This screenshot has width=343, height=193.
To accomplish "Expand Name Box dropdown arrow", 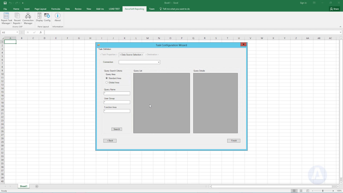I will coord(17,32).
